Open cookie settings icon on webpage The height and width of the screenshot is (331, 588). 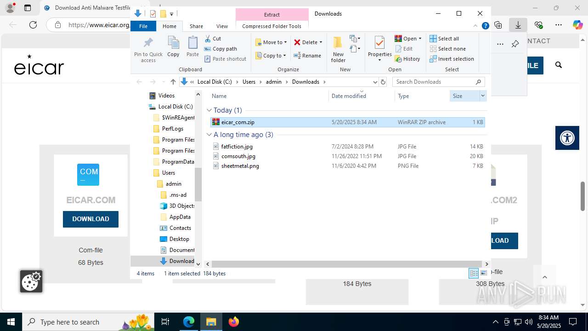tap(31, 281)
